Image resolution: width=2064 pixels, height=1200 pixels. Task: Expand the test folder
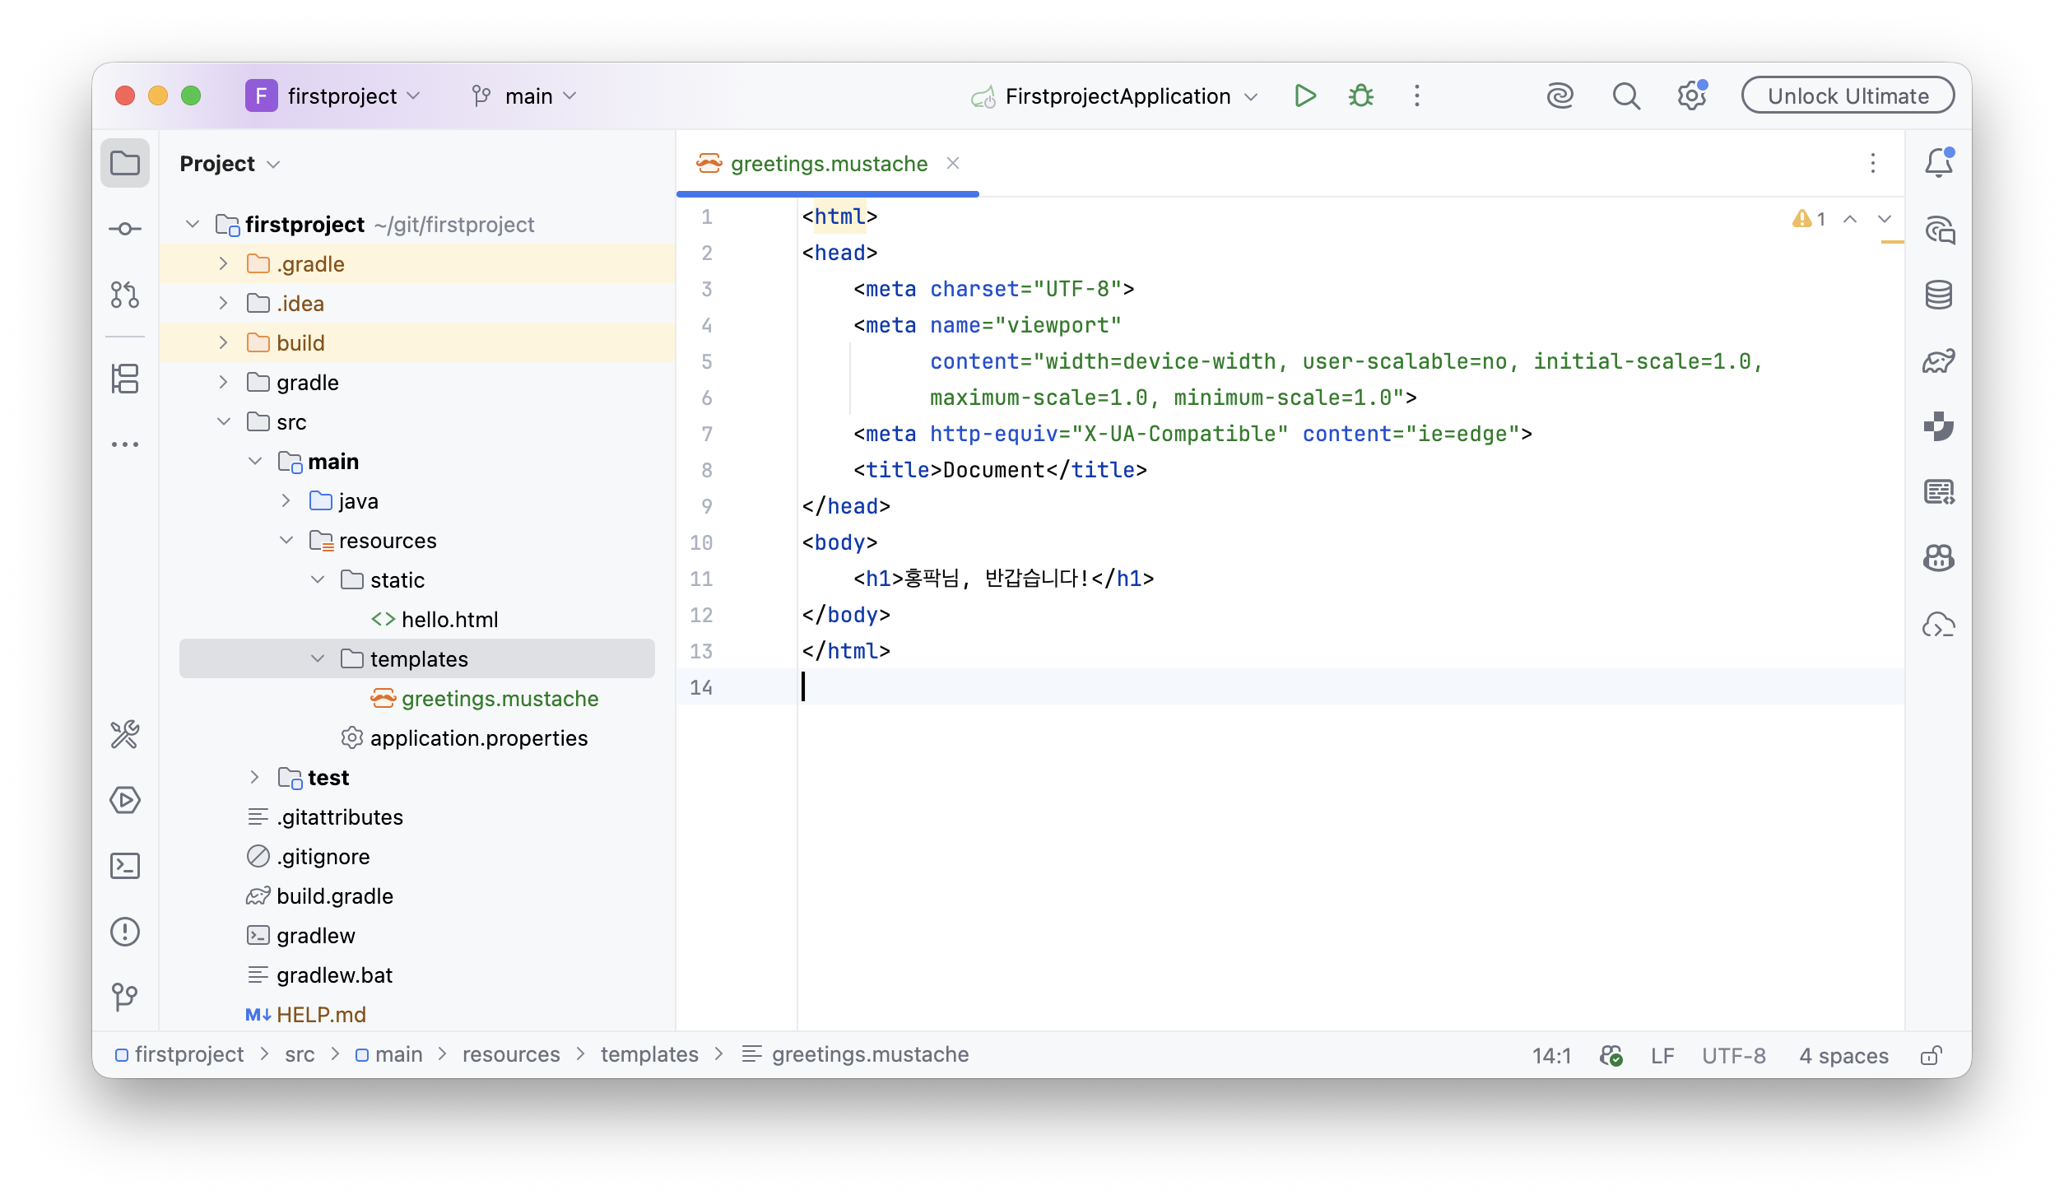coord(254,778)
